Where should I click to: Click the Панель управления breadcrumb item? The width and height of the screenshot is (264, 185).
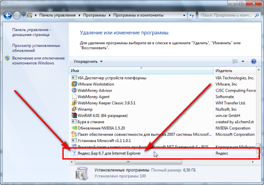point(57,15)
